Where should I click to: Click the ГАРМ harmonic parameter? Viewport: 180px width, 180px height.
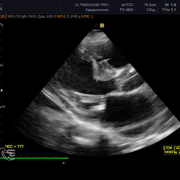coord(60,16)
